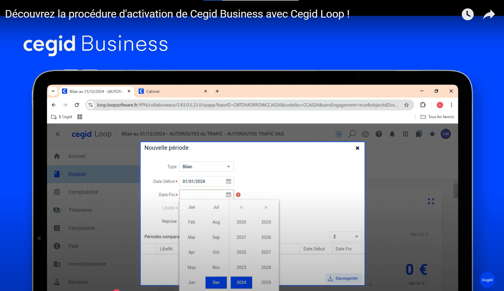Click the bookmark ribbon icon in Loop header
Viewport: 504px width, 291px height.
click(419, 134)
